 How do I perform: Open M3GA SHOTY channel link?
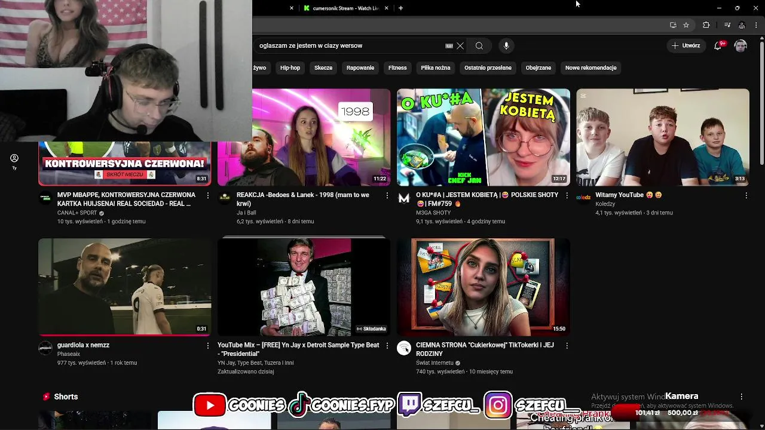coord(433,213)
